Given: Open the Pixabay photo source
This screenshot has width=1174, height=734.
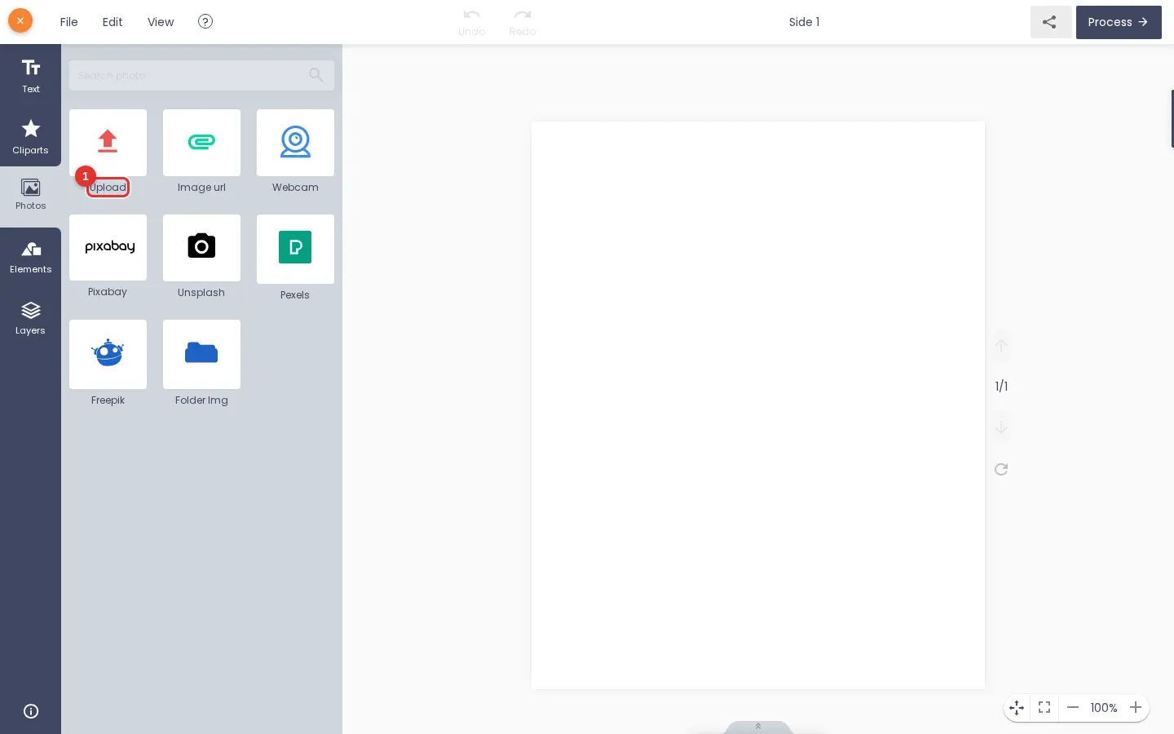Looking at the screenshot, I should (108, 247).
